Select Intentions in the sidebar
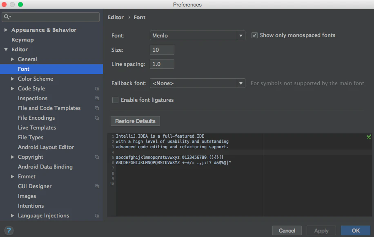The height and width of the screenshot is (237, 374). coord(31,206)
